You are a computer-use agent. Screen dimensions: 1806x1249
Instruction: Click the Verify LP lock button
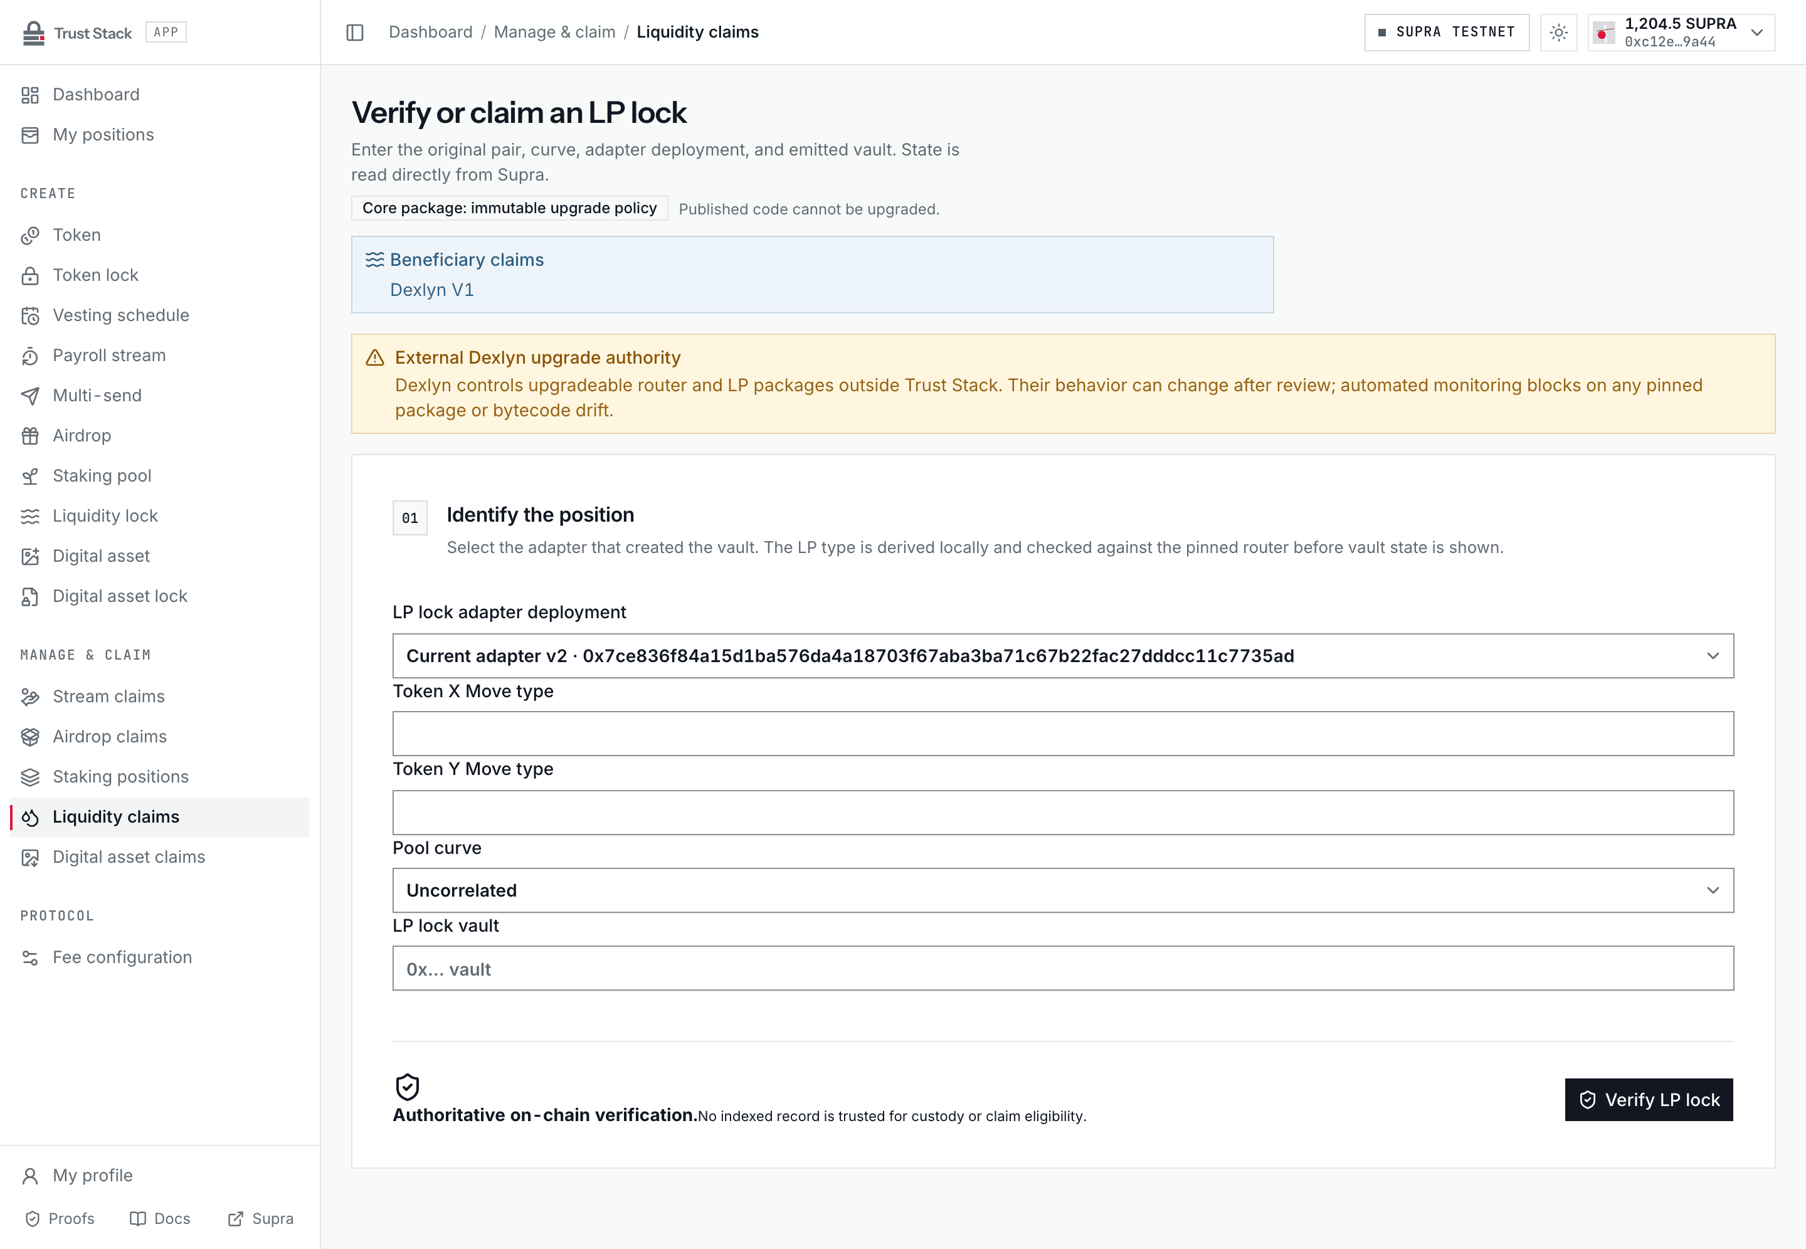point(1649,1100)
